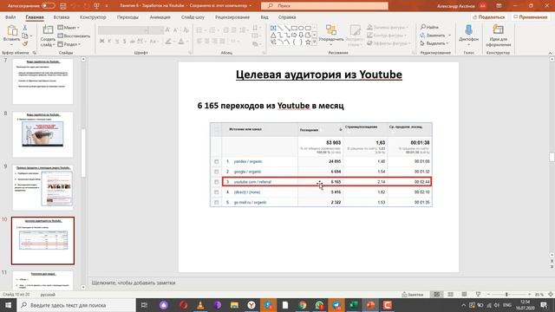Screen dimensions: 555x312
Task: Open the Select (Выделить) dropdown
Action: (x=434, y=43)
